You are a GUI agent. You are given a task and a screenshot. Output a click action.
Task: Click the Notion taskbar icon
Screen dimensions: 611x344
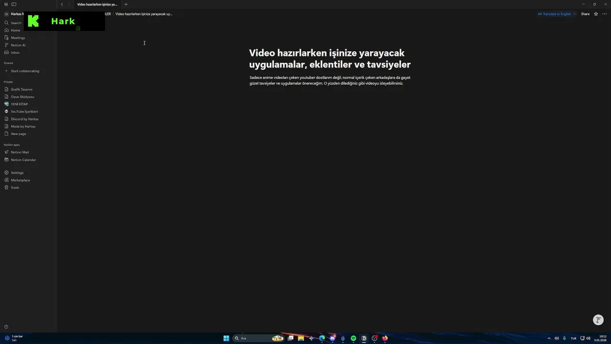click(x=364, y=338)
